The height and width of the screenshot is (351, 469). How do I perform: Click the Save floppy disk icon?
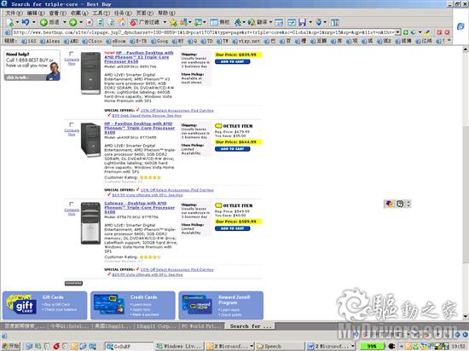pos(302,22)
